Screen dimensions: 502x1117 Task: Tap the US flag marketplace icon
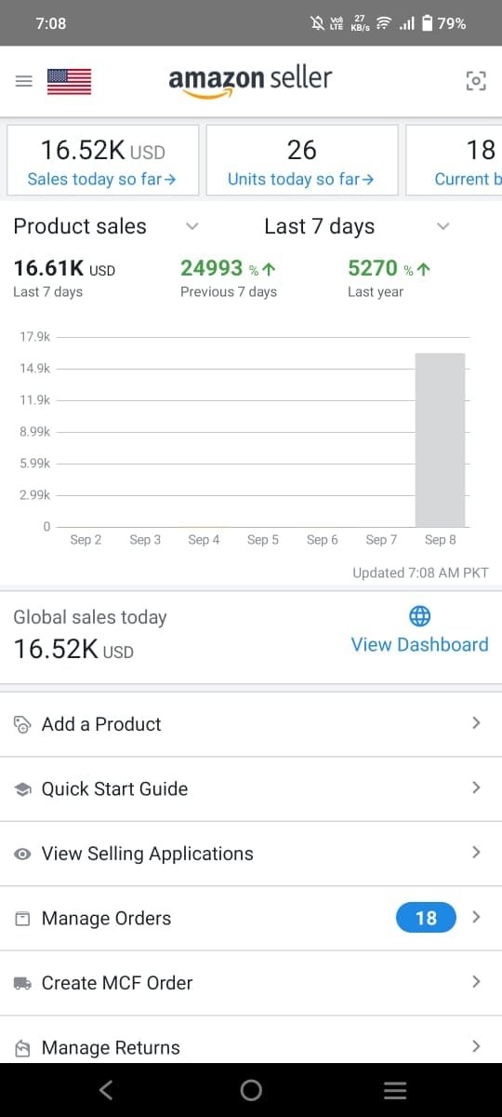pyautogui.click(x=69, y=81)
